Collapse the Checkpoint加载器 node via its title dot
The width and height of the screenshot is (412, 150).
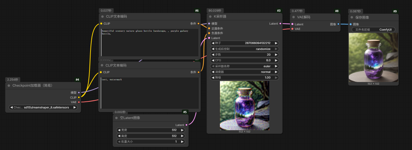pyautogui.click(x=9, y=85)
